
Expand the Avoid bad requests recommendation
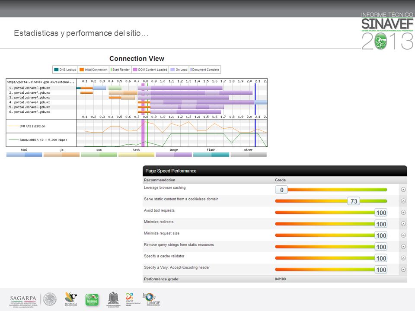coord(403,212)
